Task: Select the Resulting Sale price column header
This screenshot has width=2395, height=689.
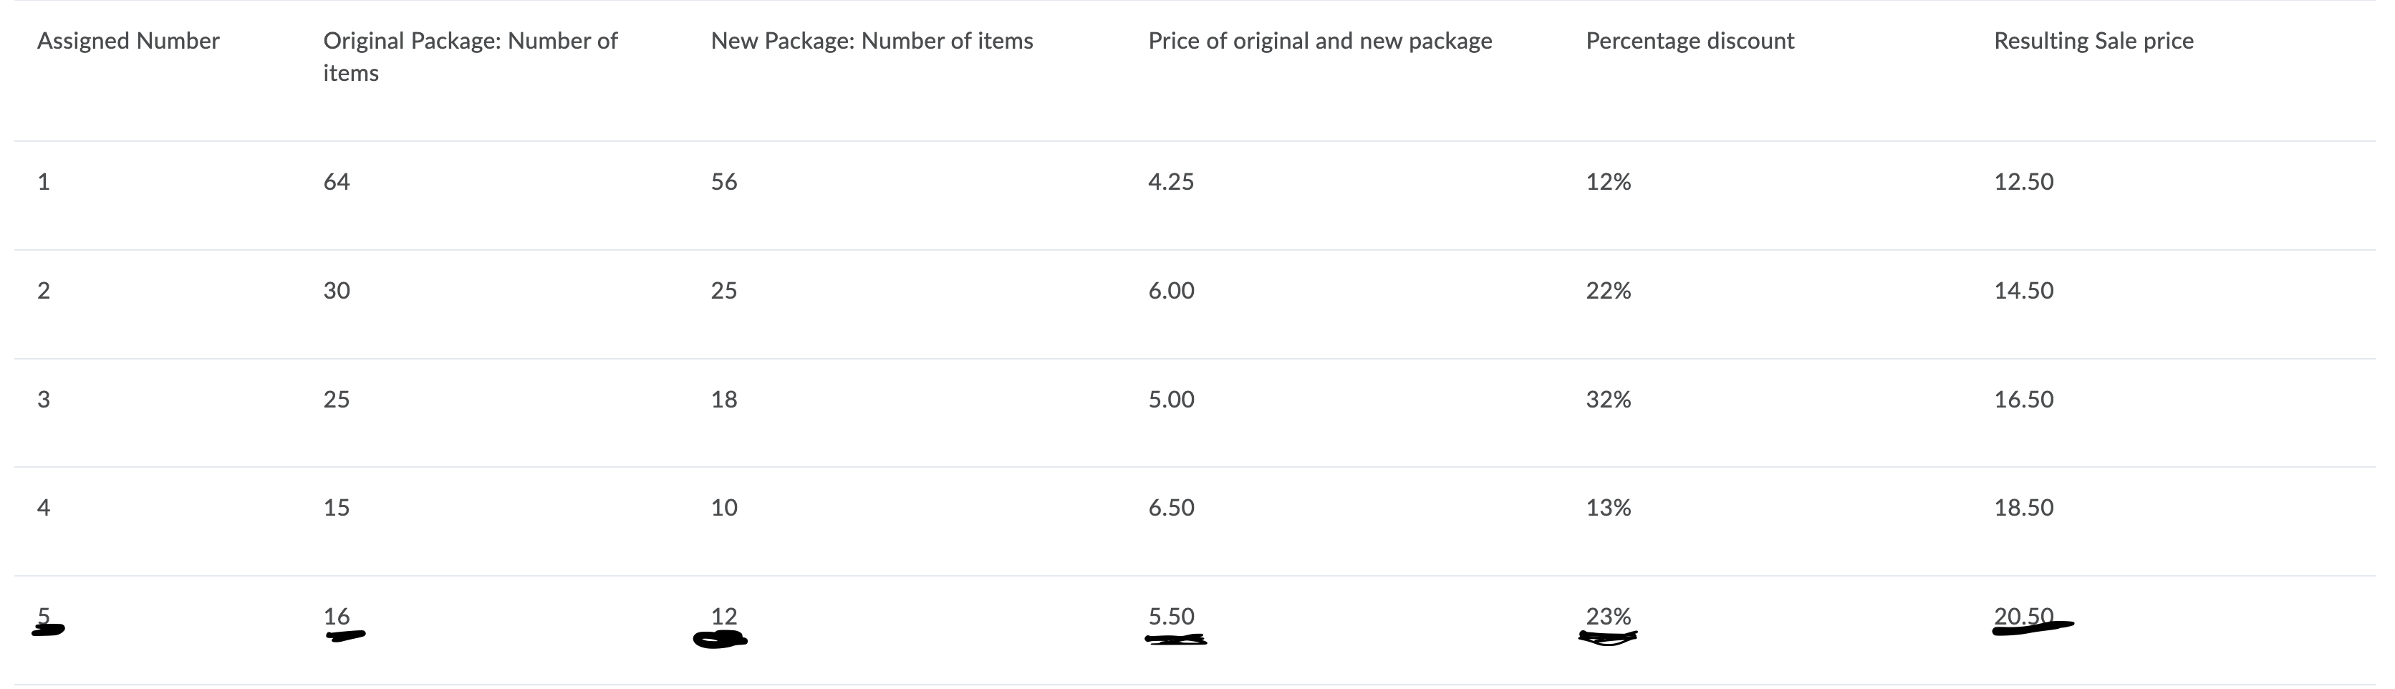Action: tap(2093, 41)
